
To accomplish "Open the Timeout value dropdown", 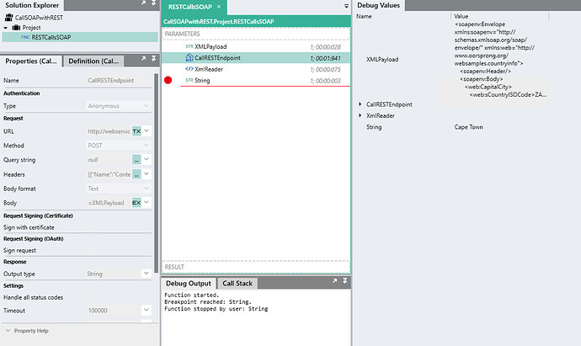I will point(147,310).
